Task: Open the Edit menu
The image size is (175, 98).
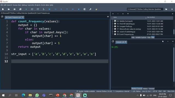Action: pos(5,5)
